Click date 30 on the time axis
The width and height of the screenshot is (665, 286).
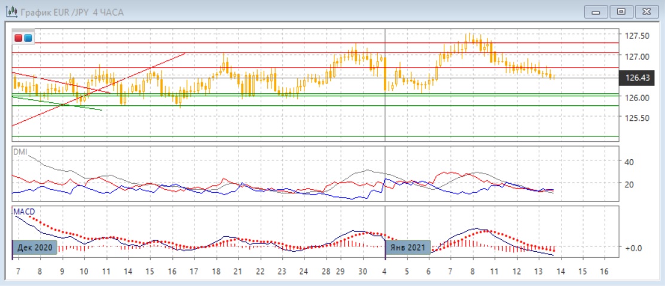coord(362,271)
